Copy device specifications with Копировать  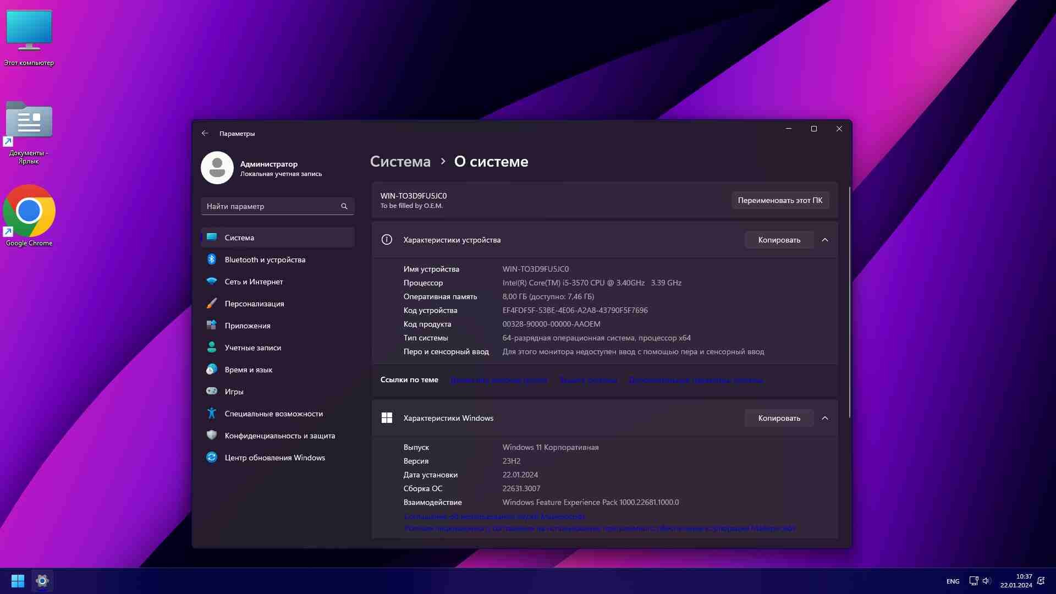point(779,240)
